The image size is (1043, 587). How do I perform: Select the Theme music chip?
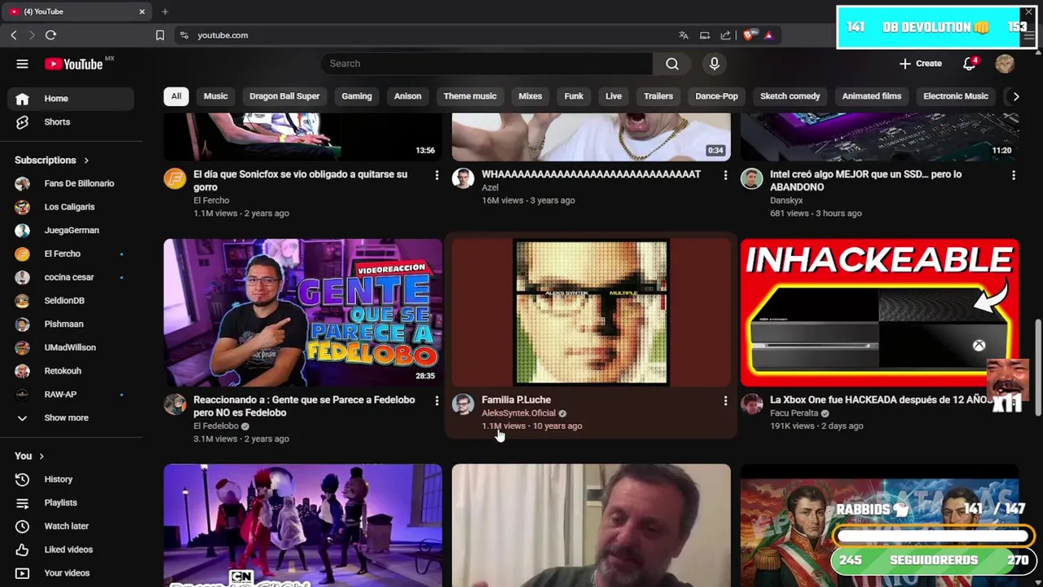pyautogui.click(x=469, y=96)
